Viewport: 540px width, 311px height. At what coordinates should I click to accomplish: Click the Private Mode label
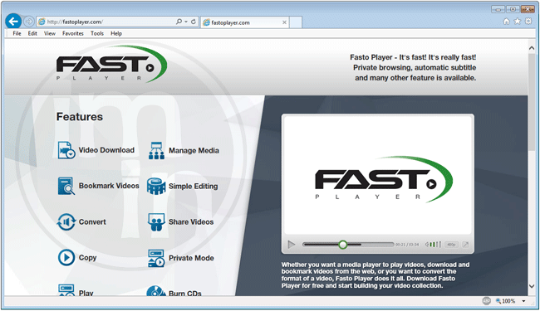pos(191,258)
